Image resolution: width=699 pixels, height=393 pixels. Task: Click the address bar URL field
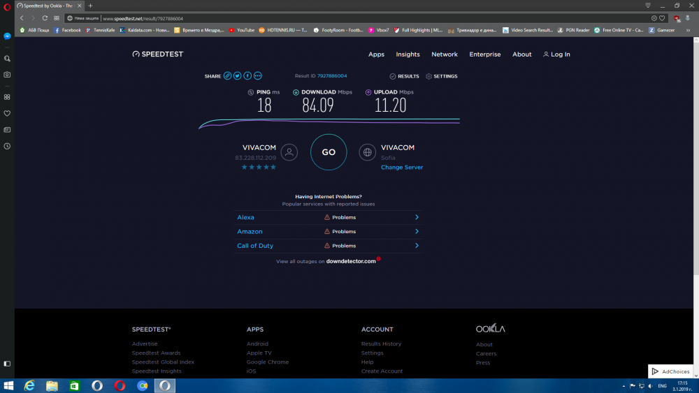tap(375, 19)
